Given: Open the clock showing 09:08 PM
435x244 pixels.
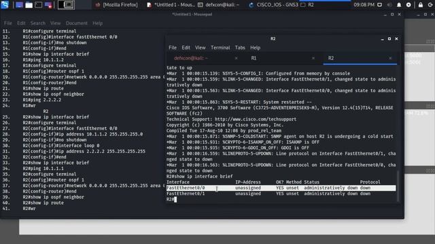Looking at the screenshot, I should [364, 5].
